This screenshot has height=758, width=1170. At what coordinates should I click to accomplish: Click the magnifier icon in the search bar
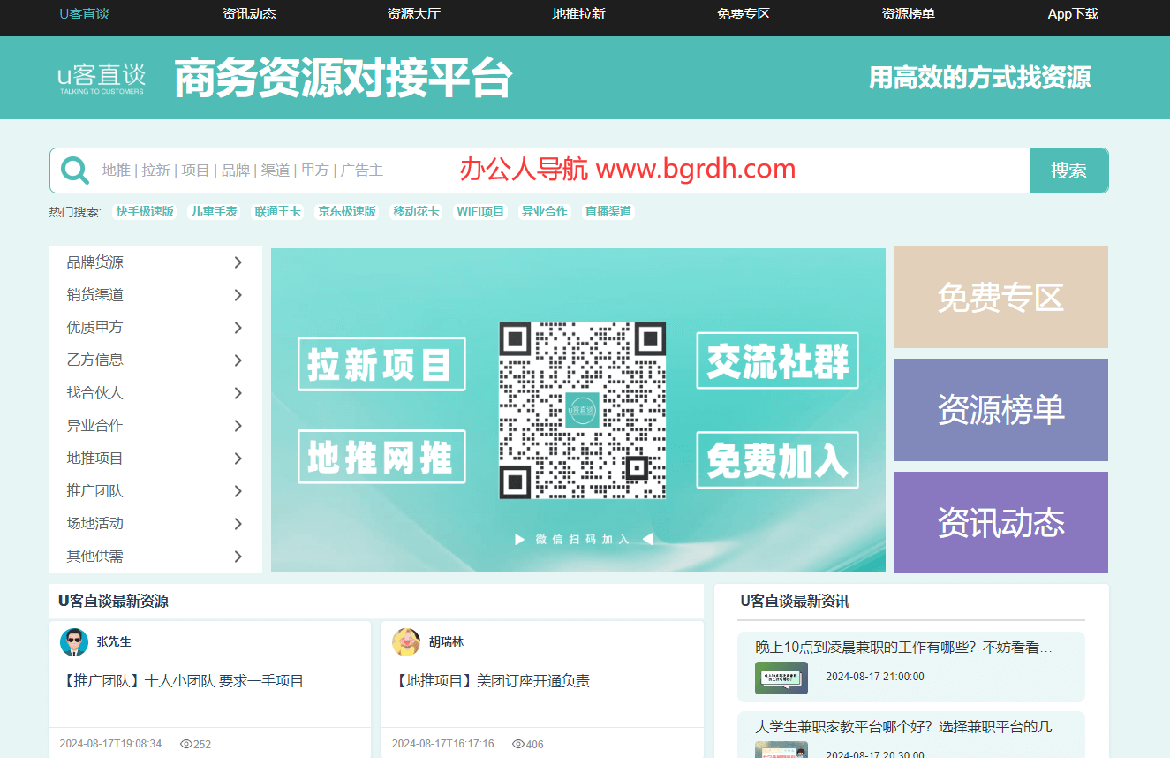pos(75,170)
